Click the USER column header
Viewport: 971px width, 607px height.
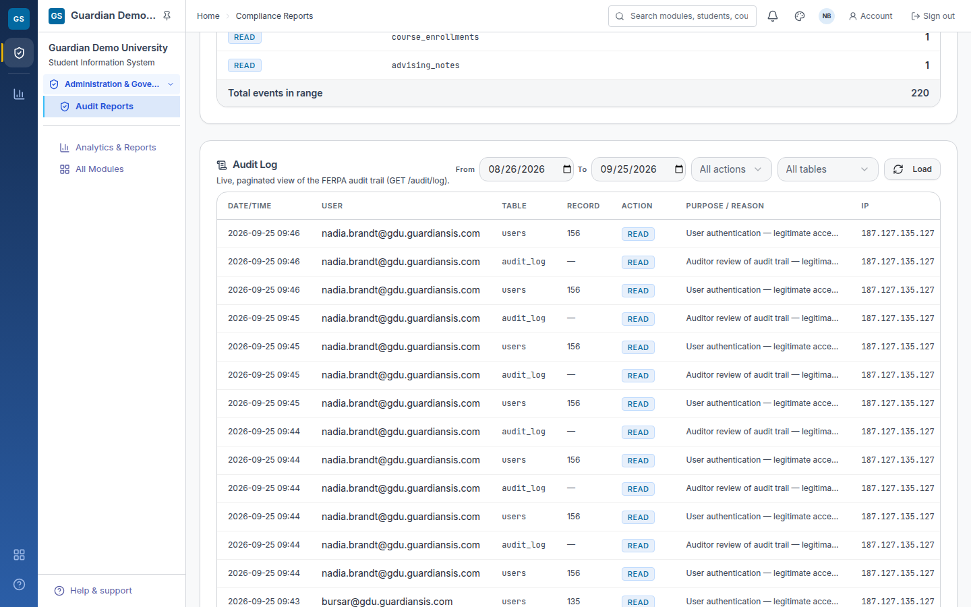[x=332, y=206]
